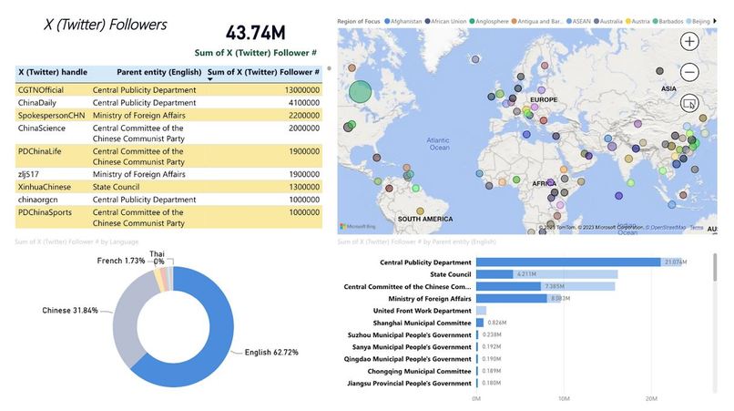Select the PDChinaSports handle cell
The image size is (734, 411).
(x=45, y=211)
